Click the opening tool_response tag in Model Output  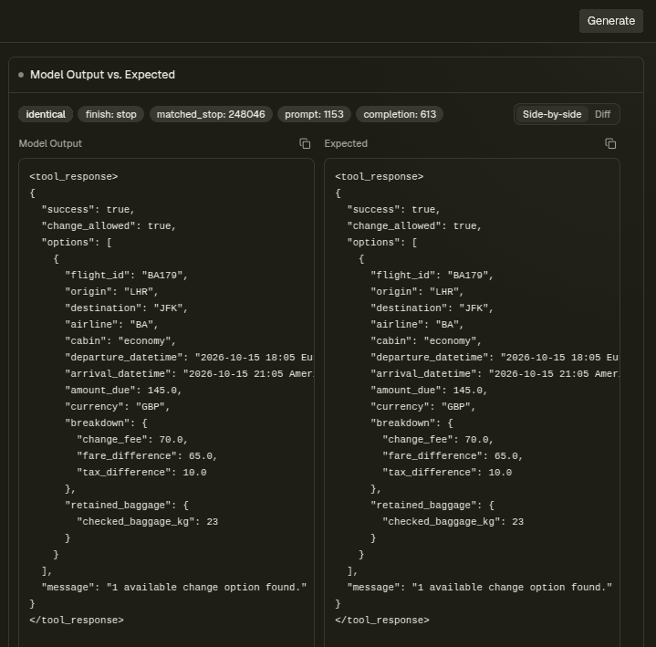(x=74, y=177)
